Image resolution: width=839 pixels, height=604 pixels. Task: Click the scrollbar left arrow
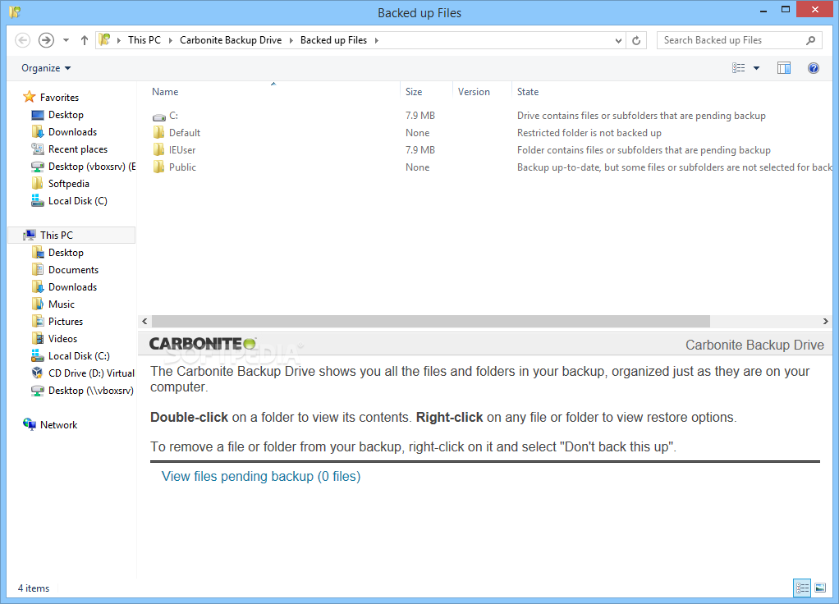[x=144, y=321]
